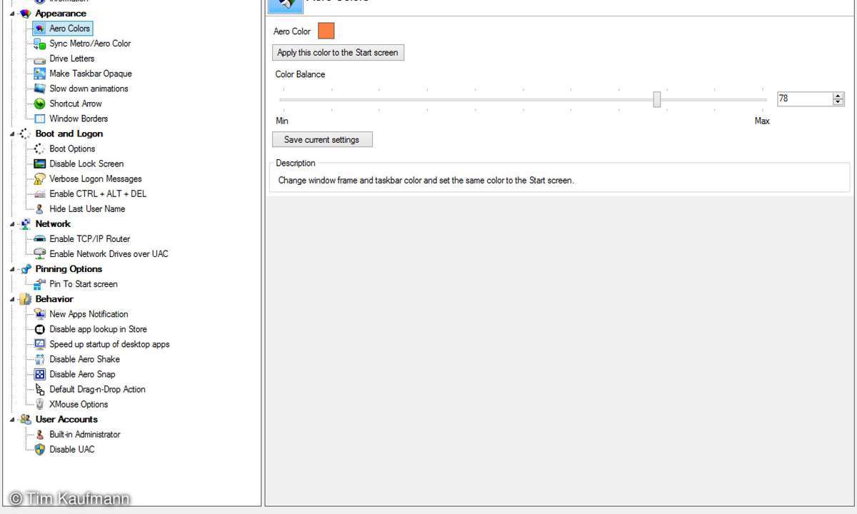Collapse the Behavior tree node

(12, 299)
